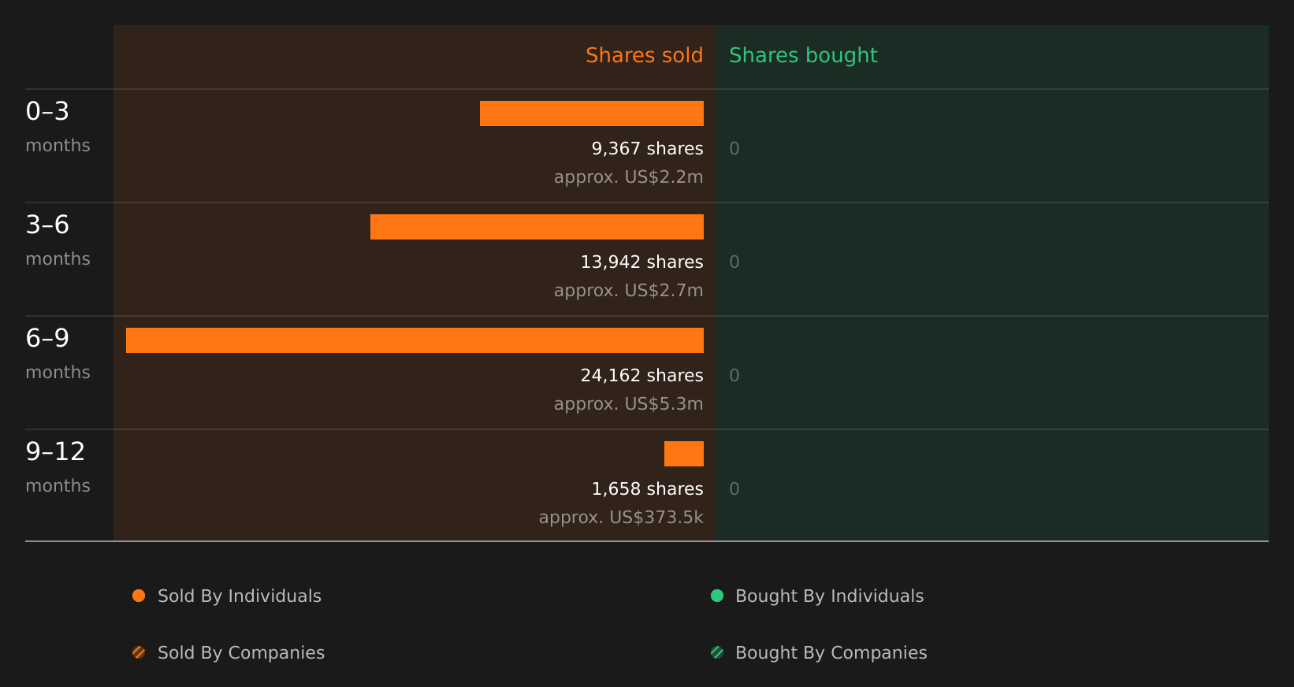Select the Bought By Companies legend label
This screenshot has width=1294, height=687.
[x=831, y=653]
